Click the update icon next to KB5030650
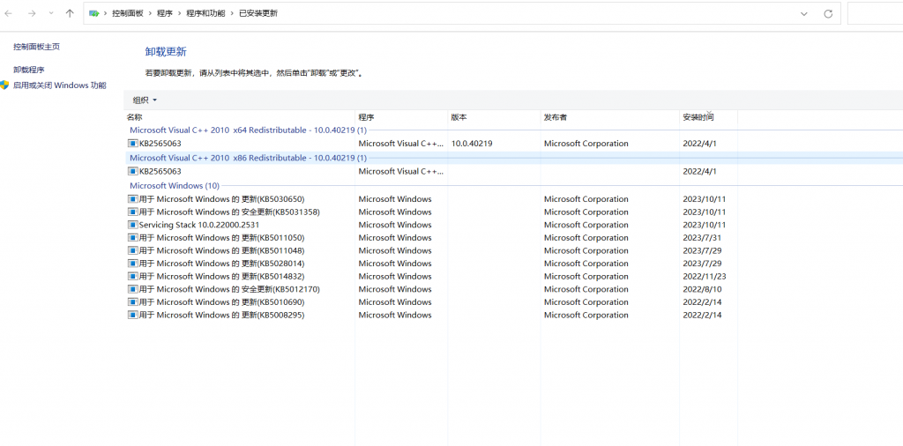This screenshot has height=446, width=903. tap(133, 199)
